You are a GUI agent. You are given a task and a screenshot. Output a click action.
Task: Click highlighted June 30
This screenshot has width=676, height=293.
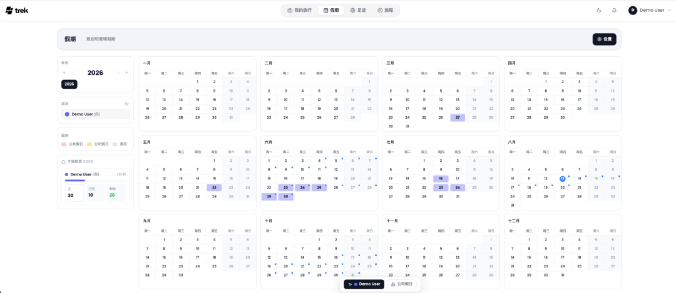point(285,196)
